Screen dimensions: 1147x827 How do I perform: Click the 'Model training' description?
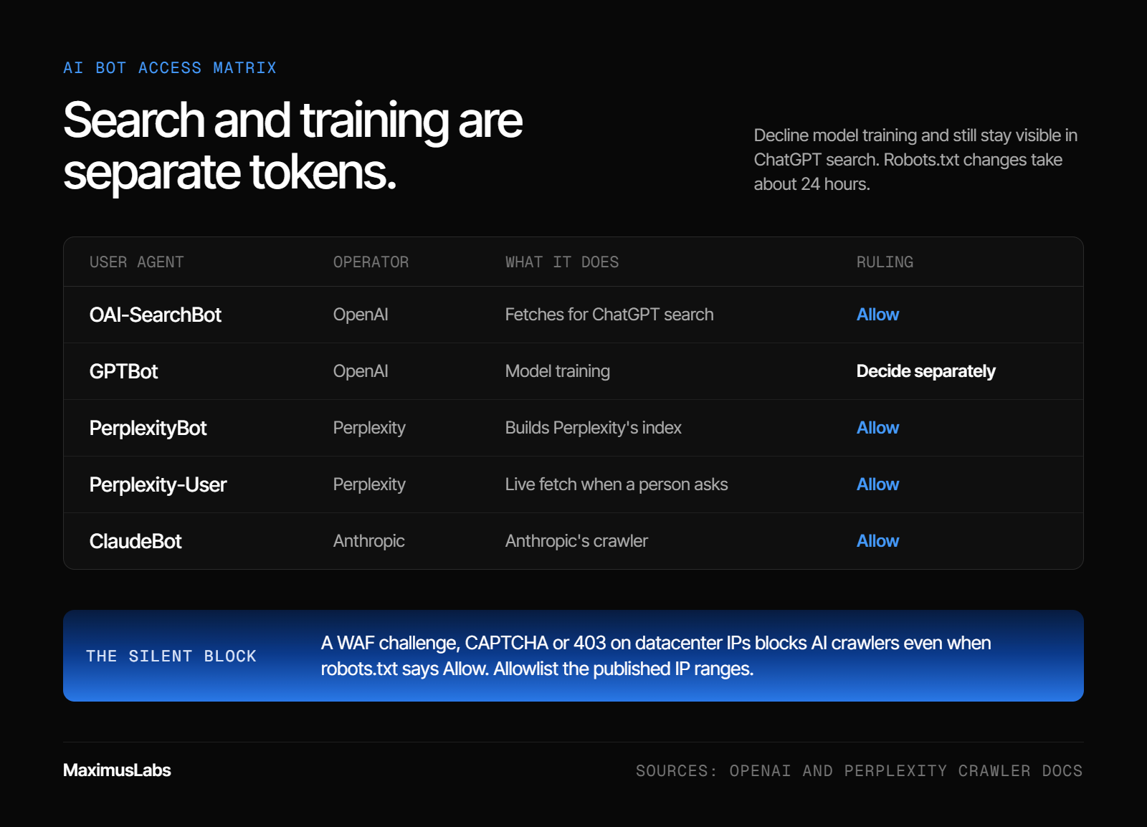(558, 371)
